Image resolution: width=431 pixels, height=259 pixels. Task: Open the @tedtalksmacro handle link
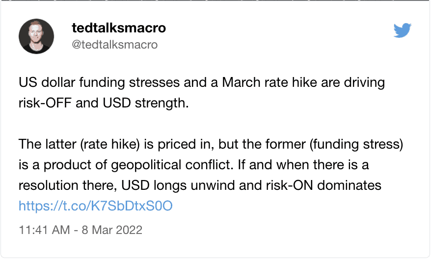[114, 45]
